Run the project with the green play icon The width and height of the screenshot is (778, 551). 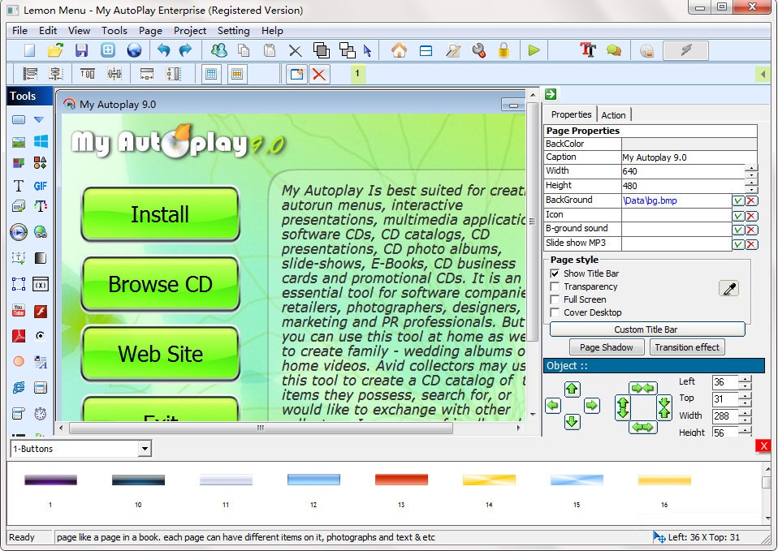[534, 50]
